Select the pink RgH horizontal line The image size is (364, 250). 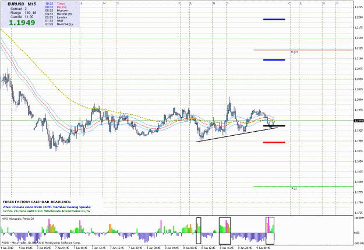[x=303, y=50]
